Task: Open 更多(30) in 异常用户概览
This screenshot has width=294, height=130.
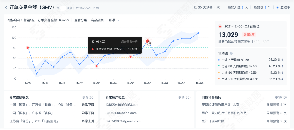Action: click(184, 97)
